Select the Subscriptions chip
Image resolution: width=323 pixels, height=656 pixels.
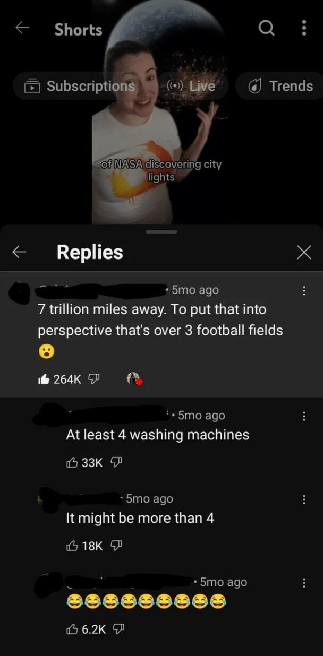[x=79, y=85]
